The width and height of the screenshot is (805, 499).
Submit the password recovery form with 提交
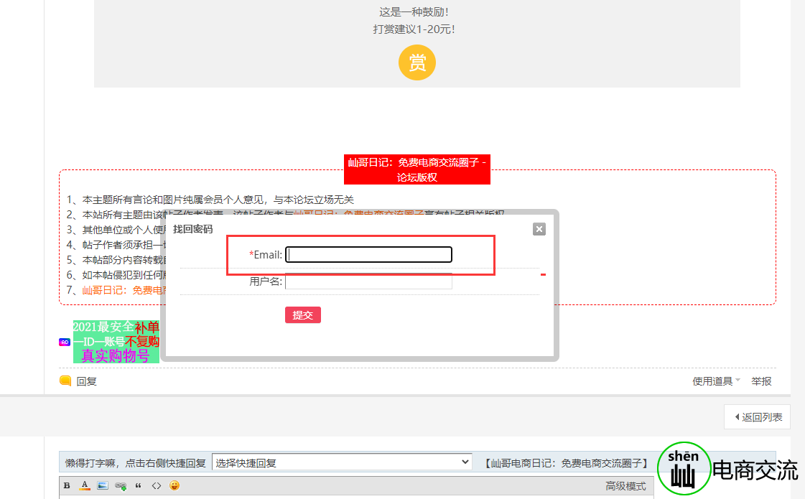(x=302, y=315)
